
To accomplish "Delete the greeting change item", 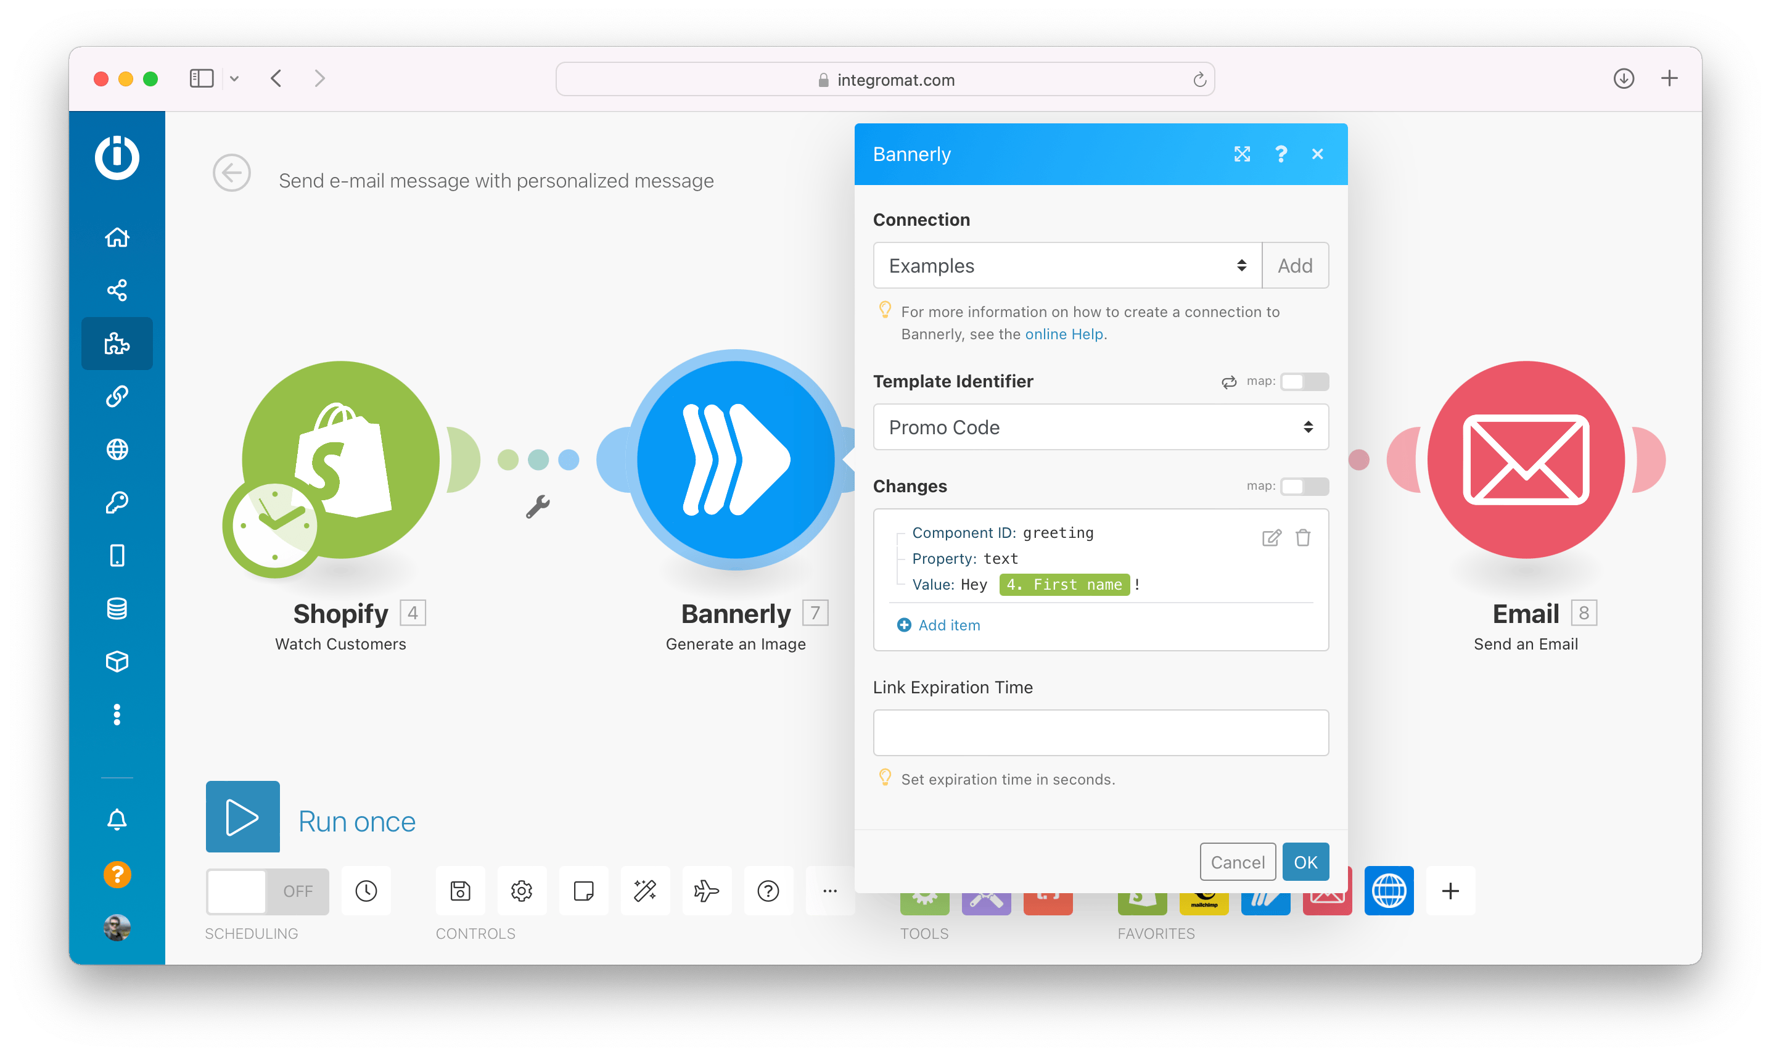I will (x=1303, y=537).
